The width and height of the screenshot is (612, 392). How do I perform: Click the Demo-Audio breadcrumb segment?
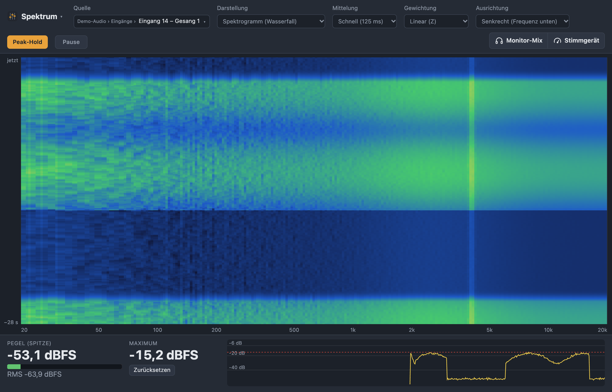click(x=92, y=21)
